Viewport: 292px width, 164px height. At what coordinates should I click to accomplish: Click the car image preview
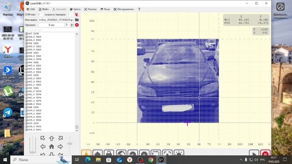pyautogui.click(x=178, y=81)
